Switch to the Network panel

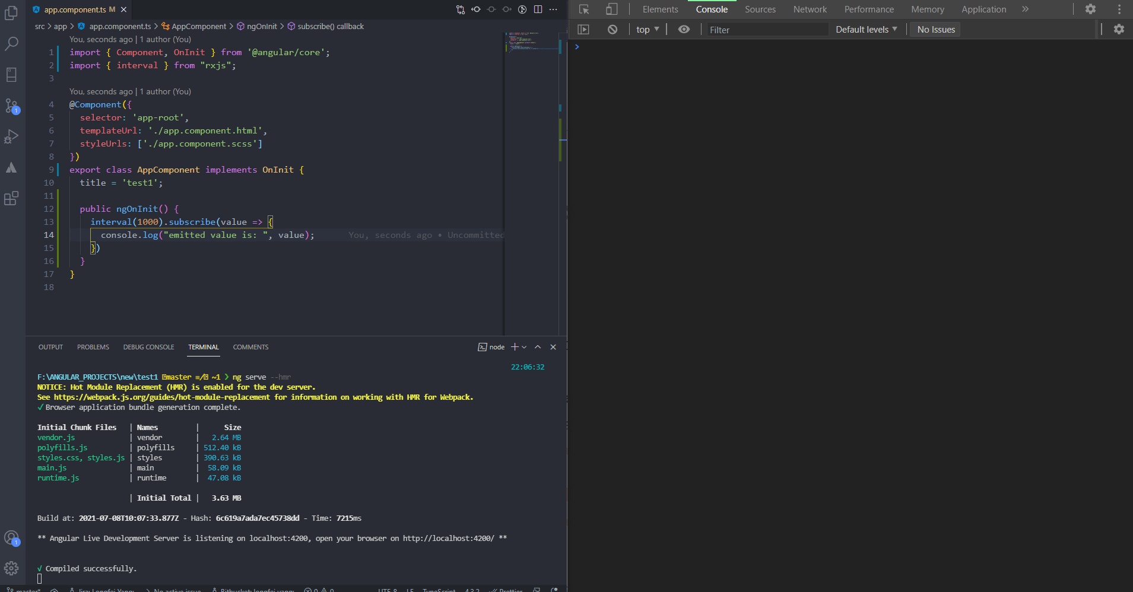(x=810, y=9)
